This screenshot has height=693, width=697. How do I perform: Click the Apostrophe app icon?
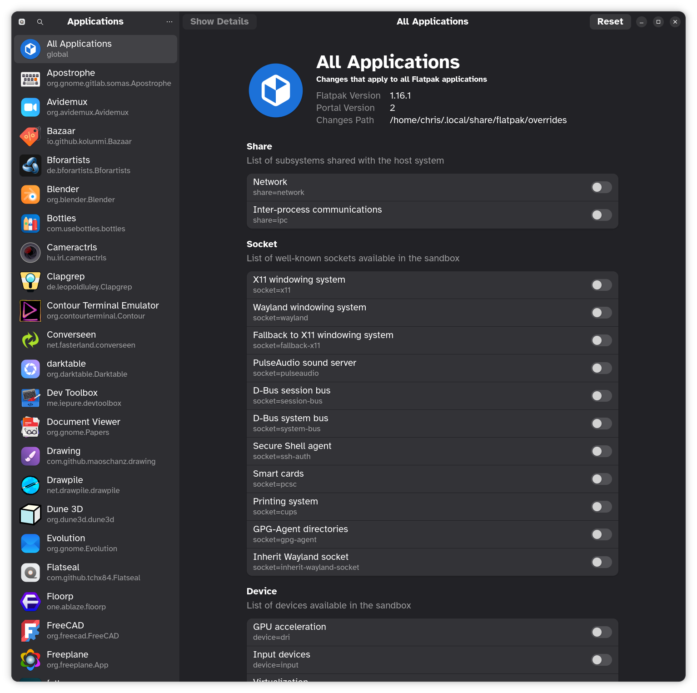[30, 78]
